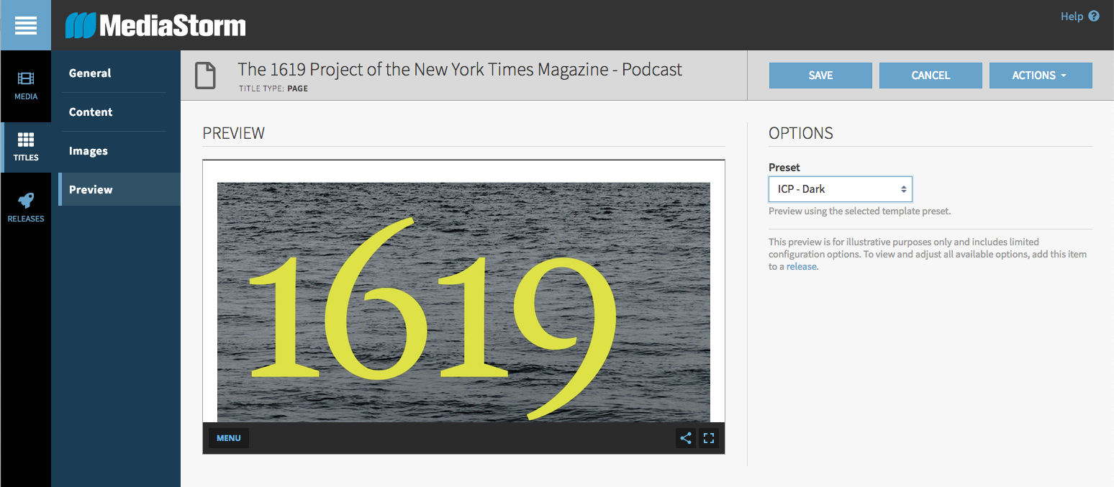1114x487 pixels.
Task: Open Releases via rocket icon
Action: 26,201
